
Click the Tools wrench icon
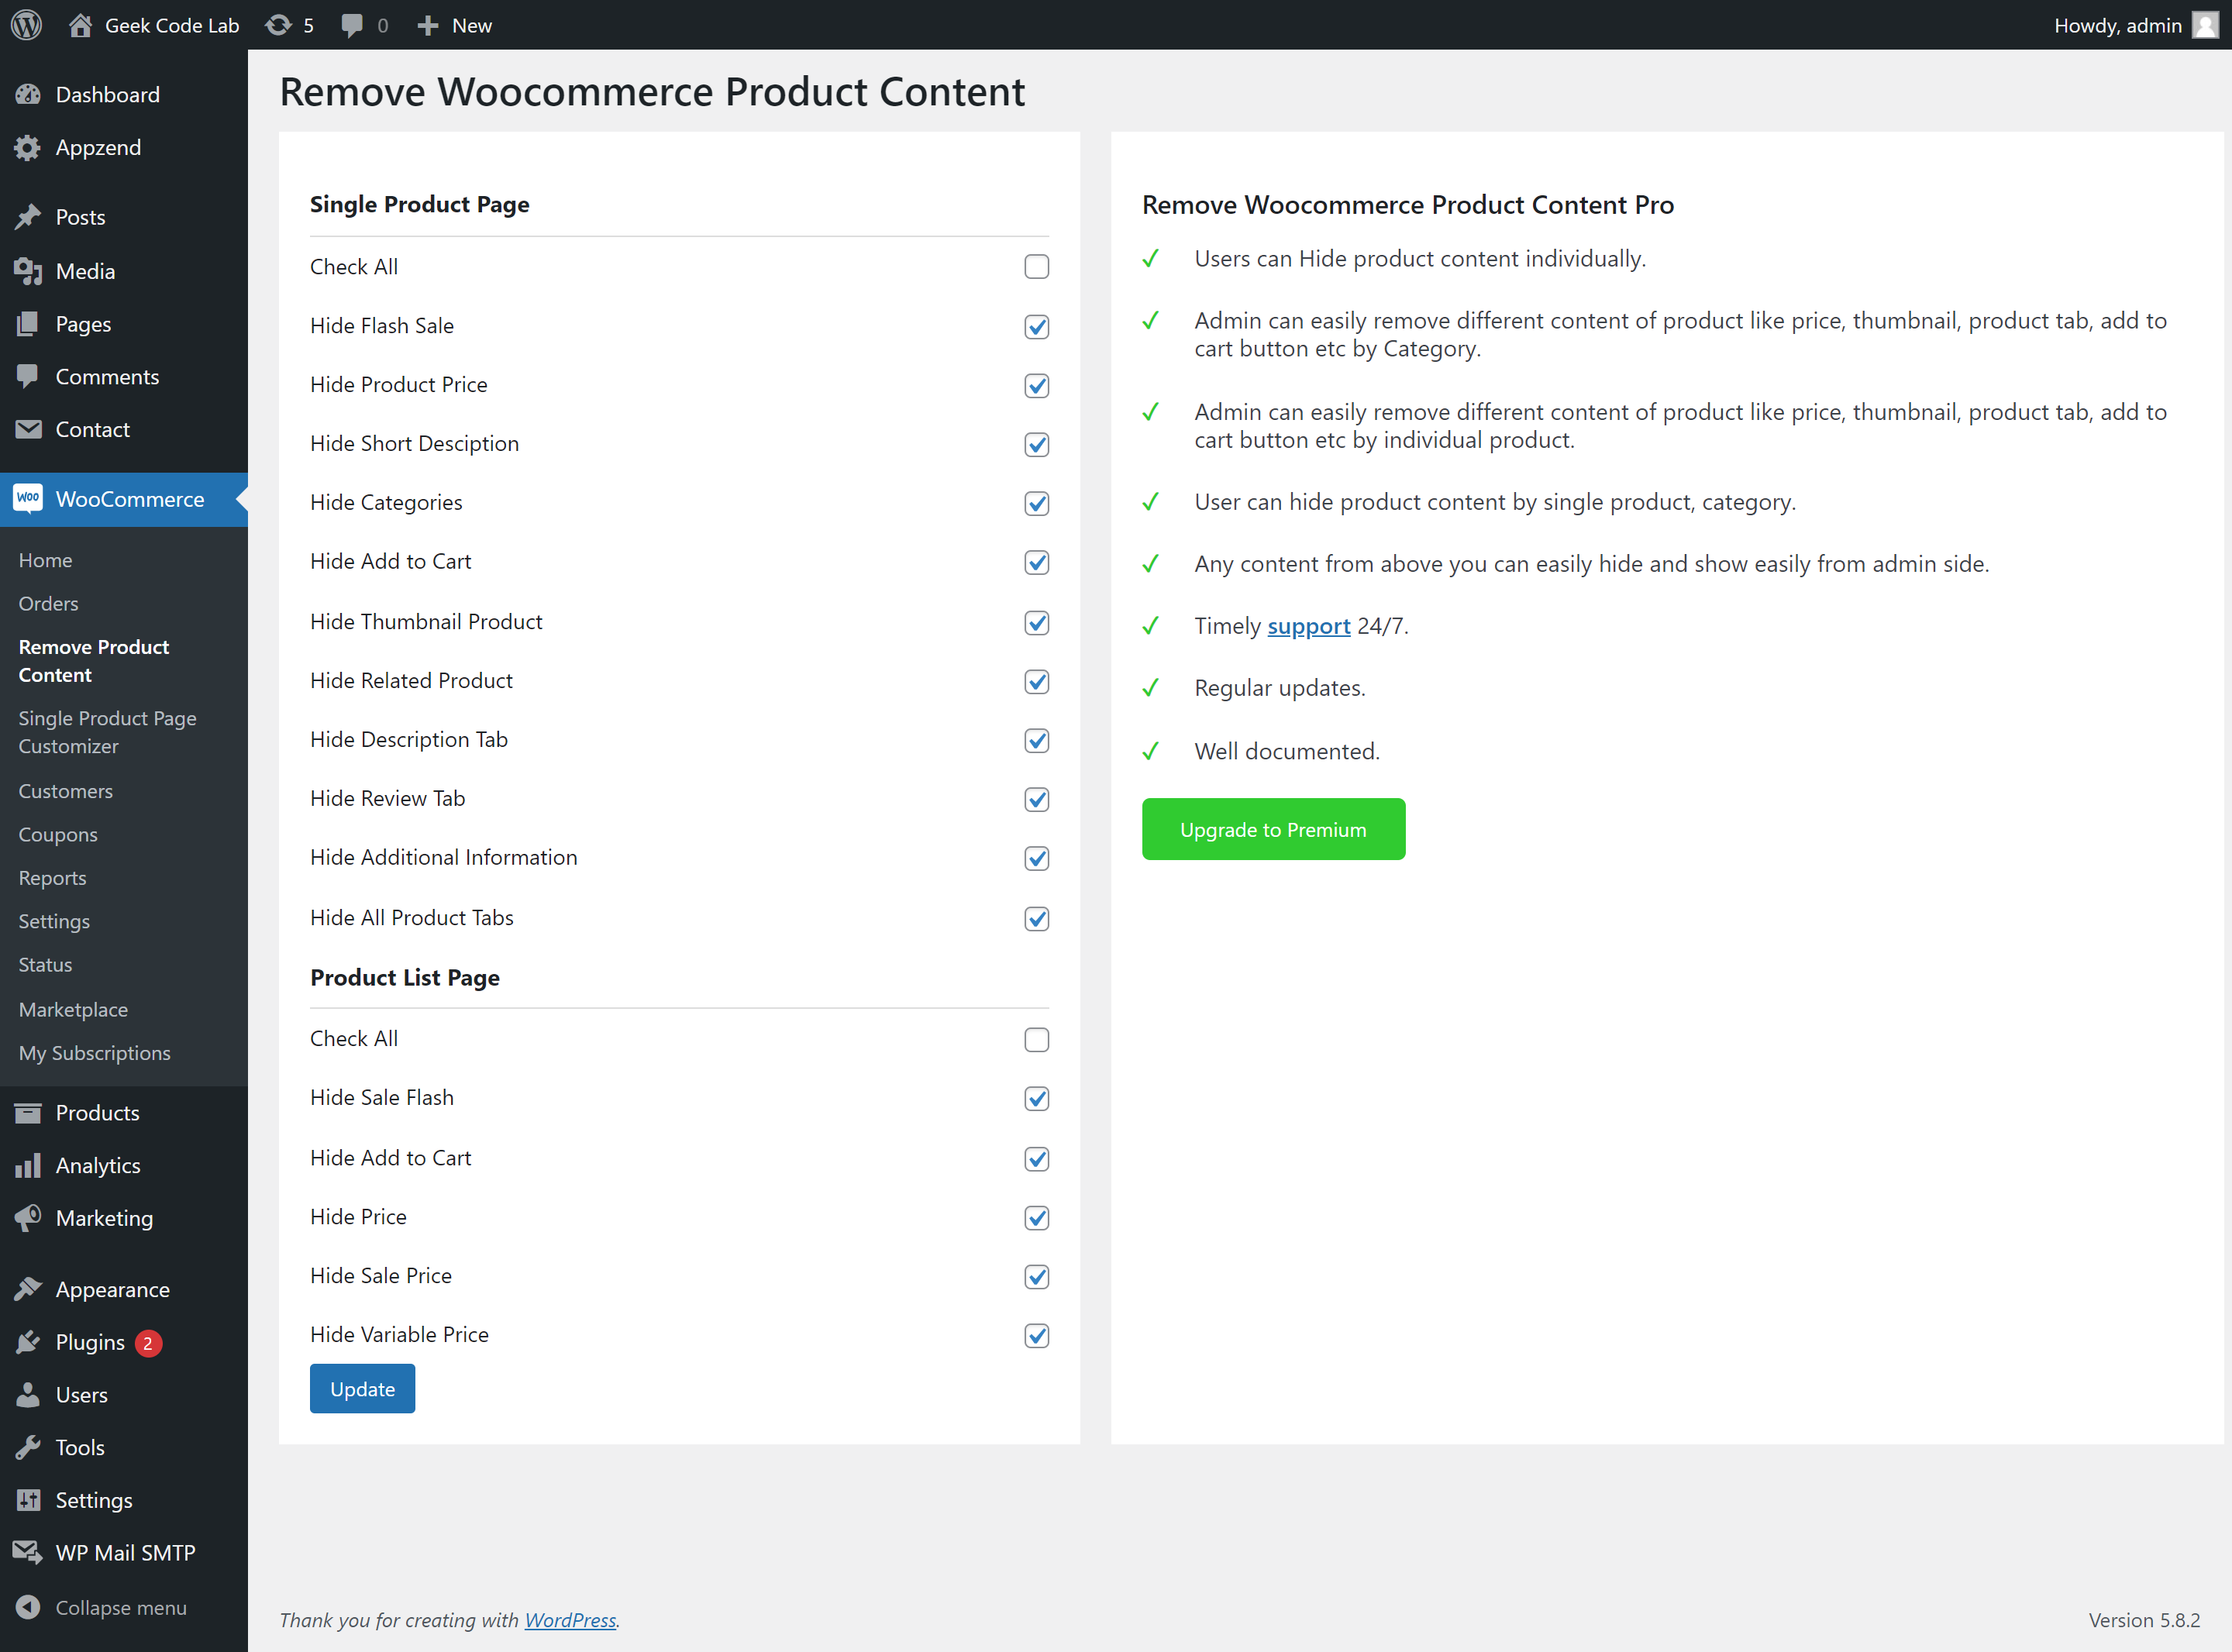28,1448
